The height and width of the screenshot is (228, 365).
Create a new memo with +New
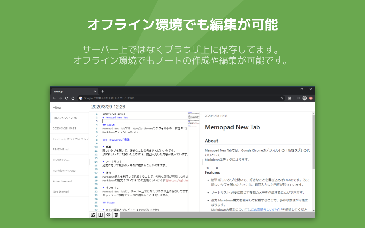56,107
